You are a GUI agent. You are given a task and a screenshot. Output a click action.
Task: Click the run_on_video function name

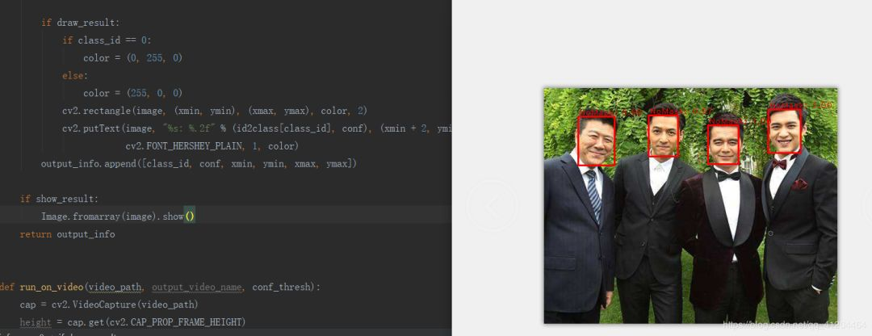click(x=52, y=287)
